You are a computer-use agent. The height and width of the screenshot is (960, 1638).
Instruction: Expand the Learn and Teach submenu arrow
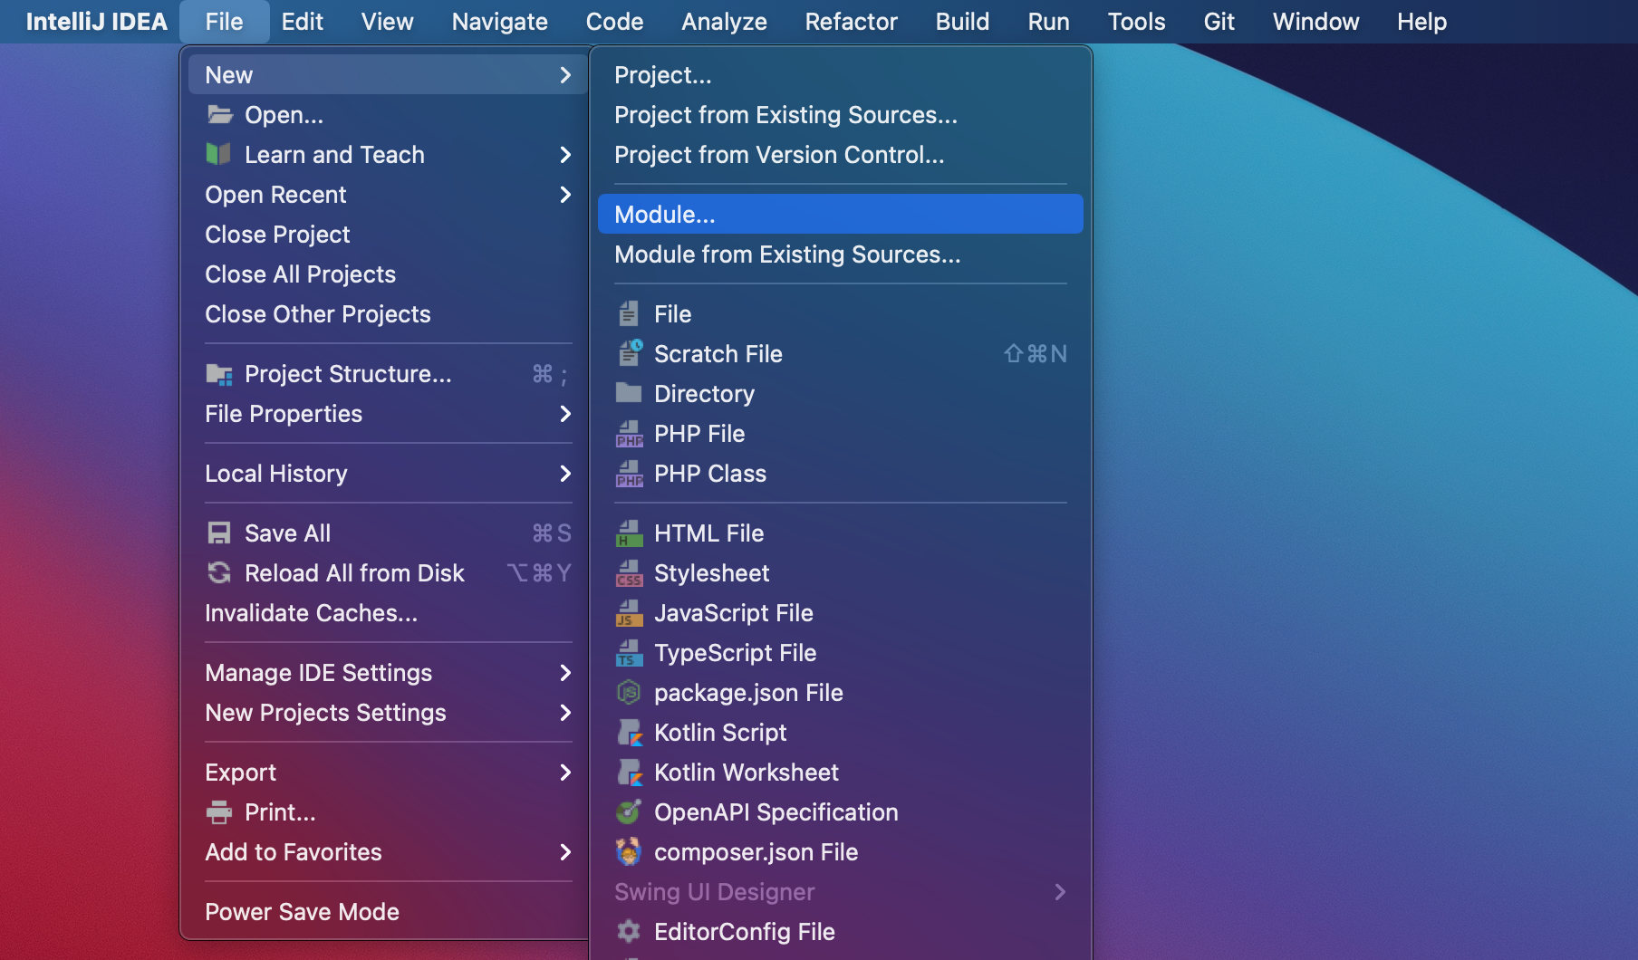click(x=565, y=155)
